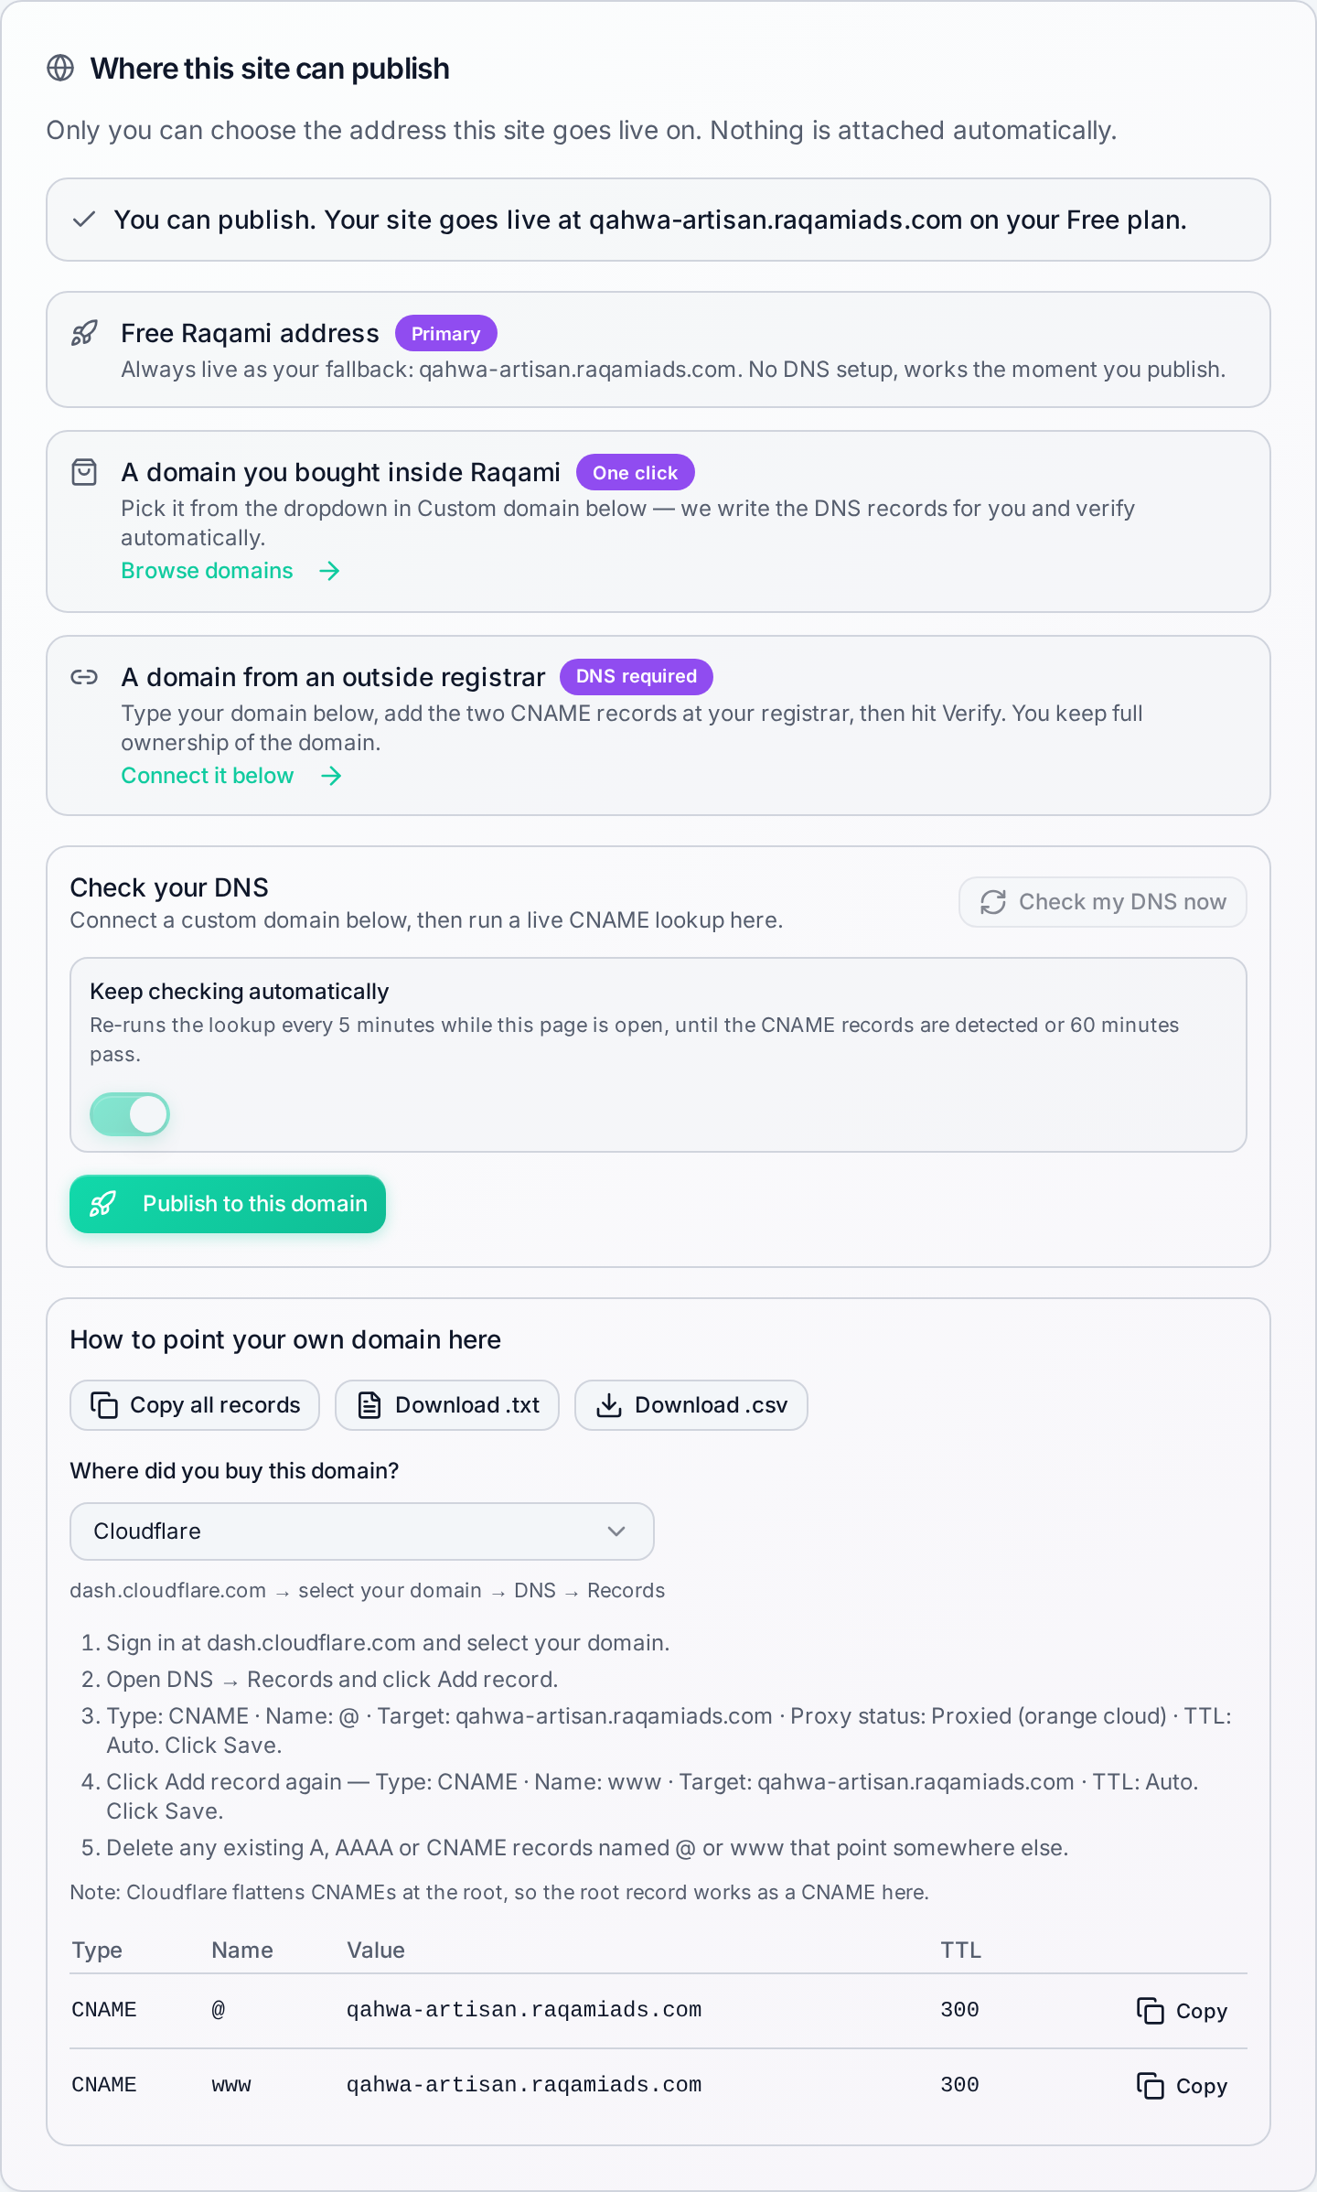
Task: Click the shopping bag icon for Raqami domains
Action: tap(84, 472)
